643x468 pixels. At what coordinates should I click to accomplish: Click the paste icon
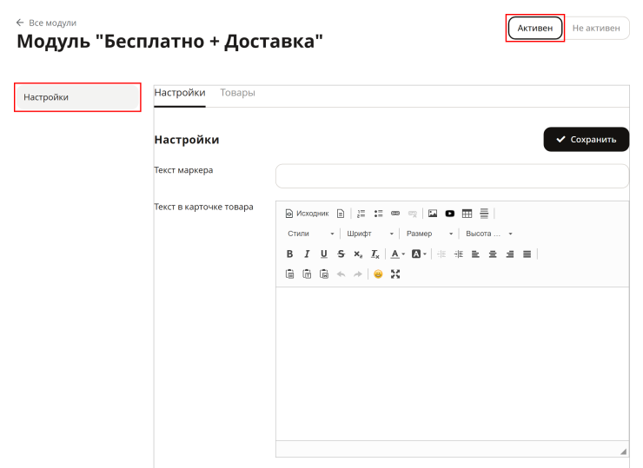(x=289, y=274)
